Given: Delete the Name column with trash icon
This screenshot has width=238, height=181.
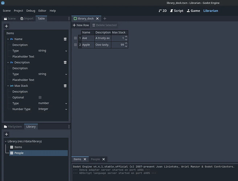Looking at the screenshot, I should pyautogui.click(x=65, y=39).
